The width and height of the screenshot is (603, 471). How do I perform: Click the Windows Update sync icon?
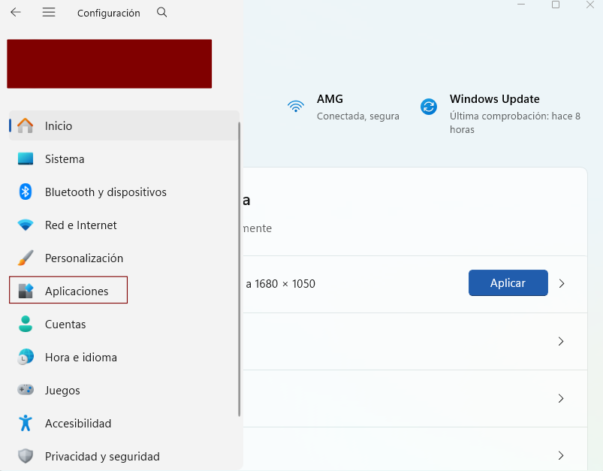(x=429, y=107)
